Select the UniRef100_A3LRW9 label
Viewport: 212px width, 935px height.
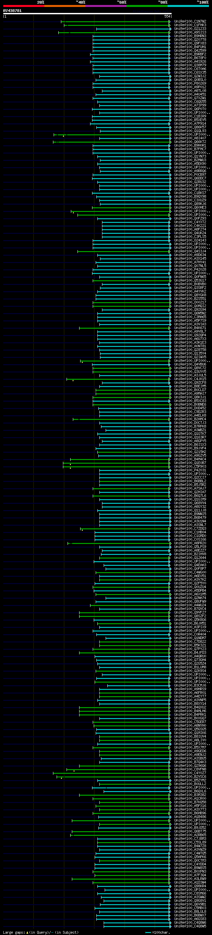[190, 879]
